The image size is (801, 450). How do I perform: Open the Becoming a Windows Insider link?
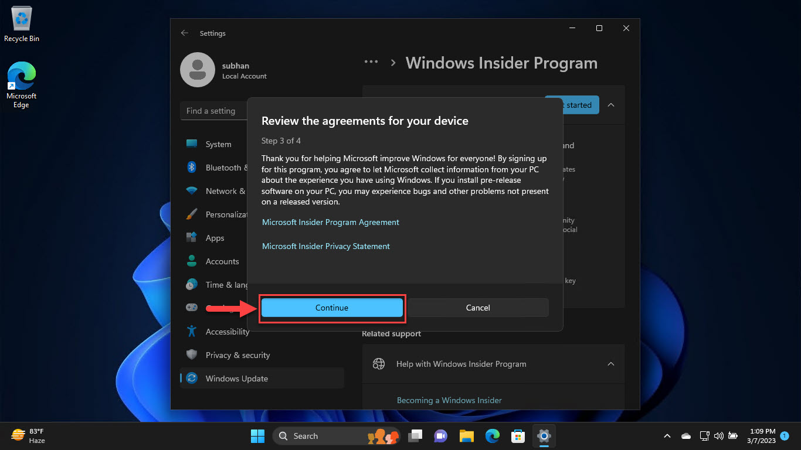[x=449, y=400]
